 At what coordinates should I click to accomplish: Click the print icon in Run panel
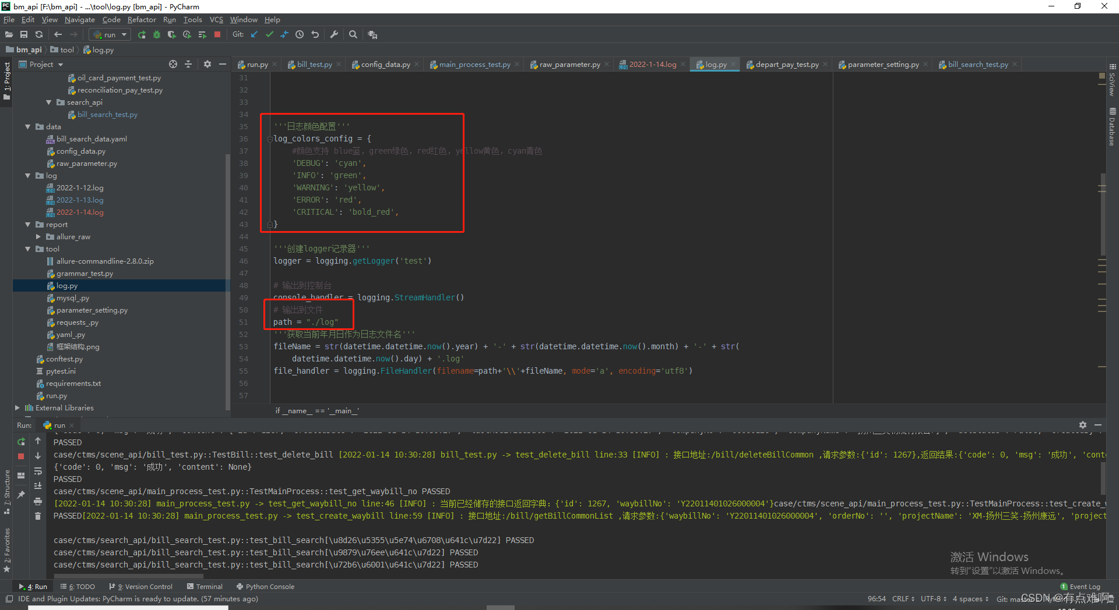pyautogui.click(x=38, y=501)
